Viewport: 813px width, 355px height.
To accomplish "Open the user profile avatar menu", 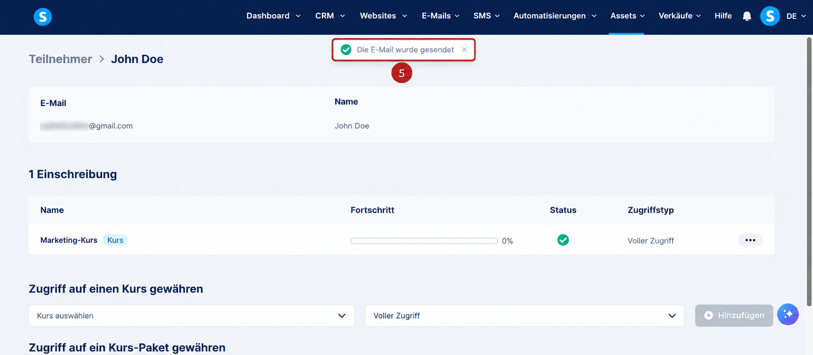I will (x=770, y=16).
